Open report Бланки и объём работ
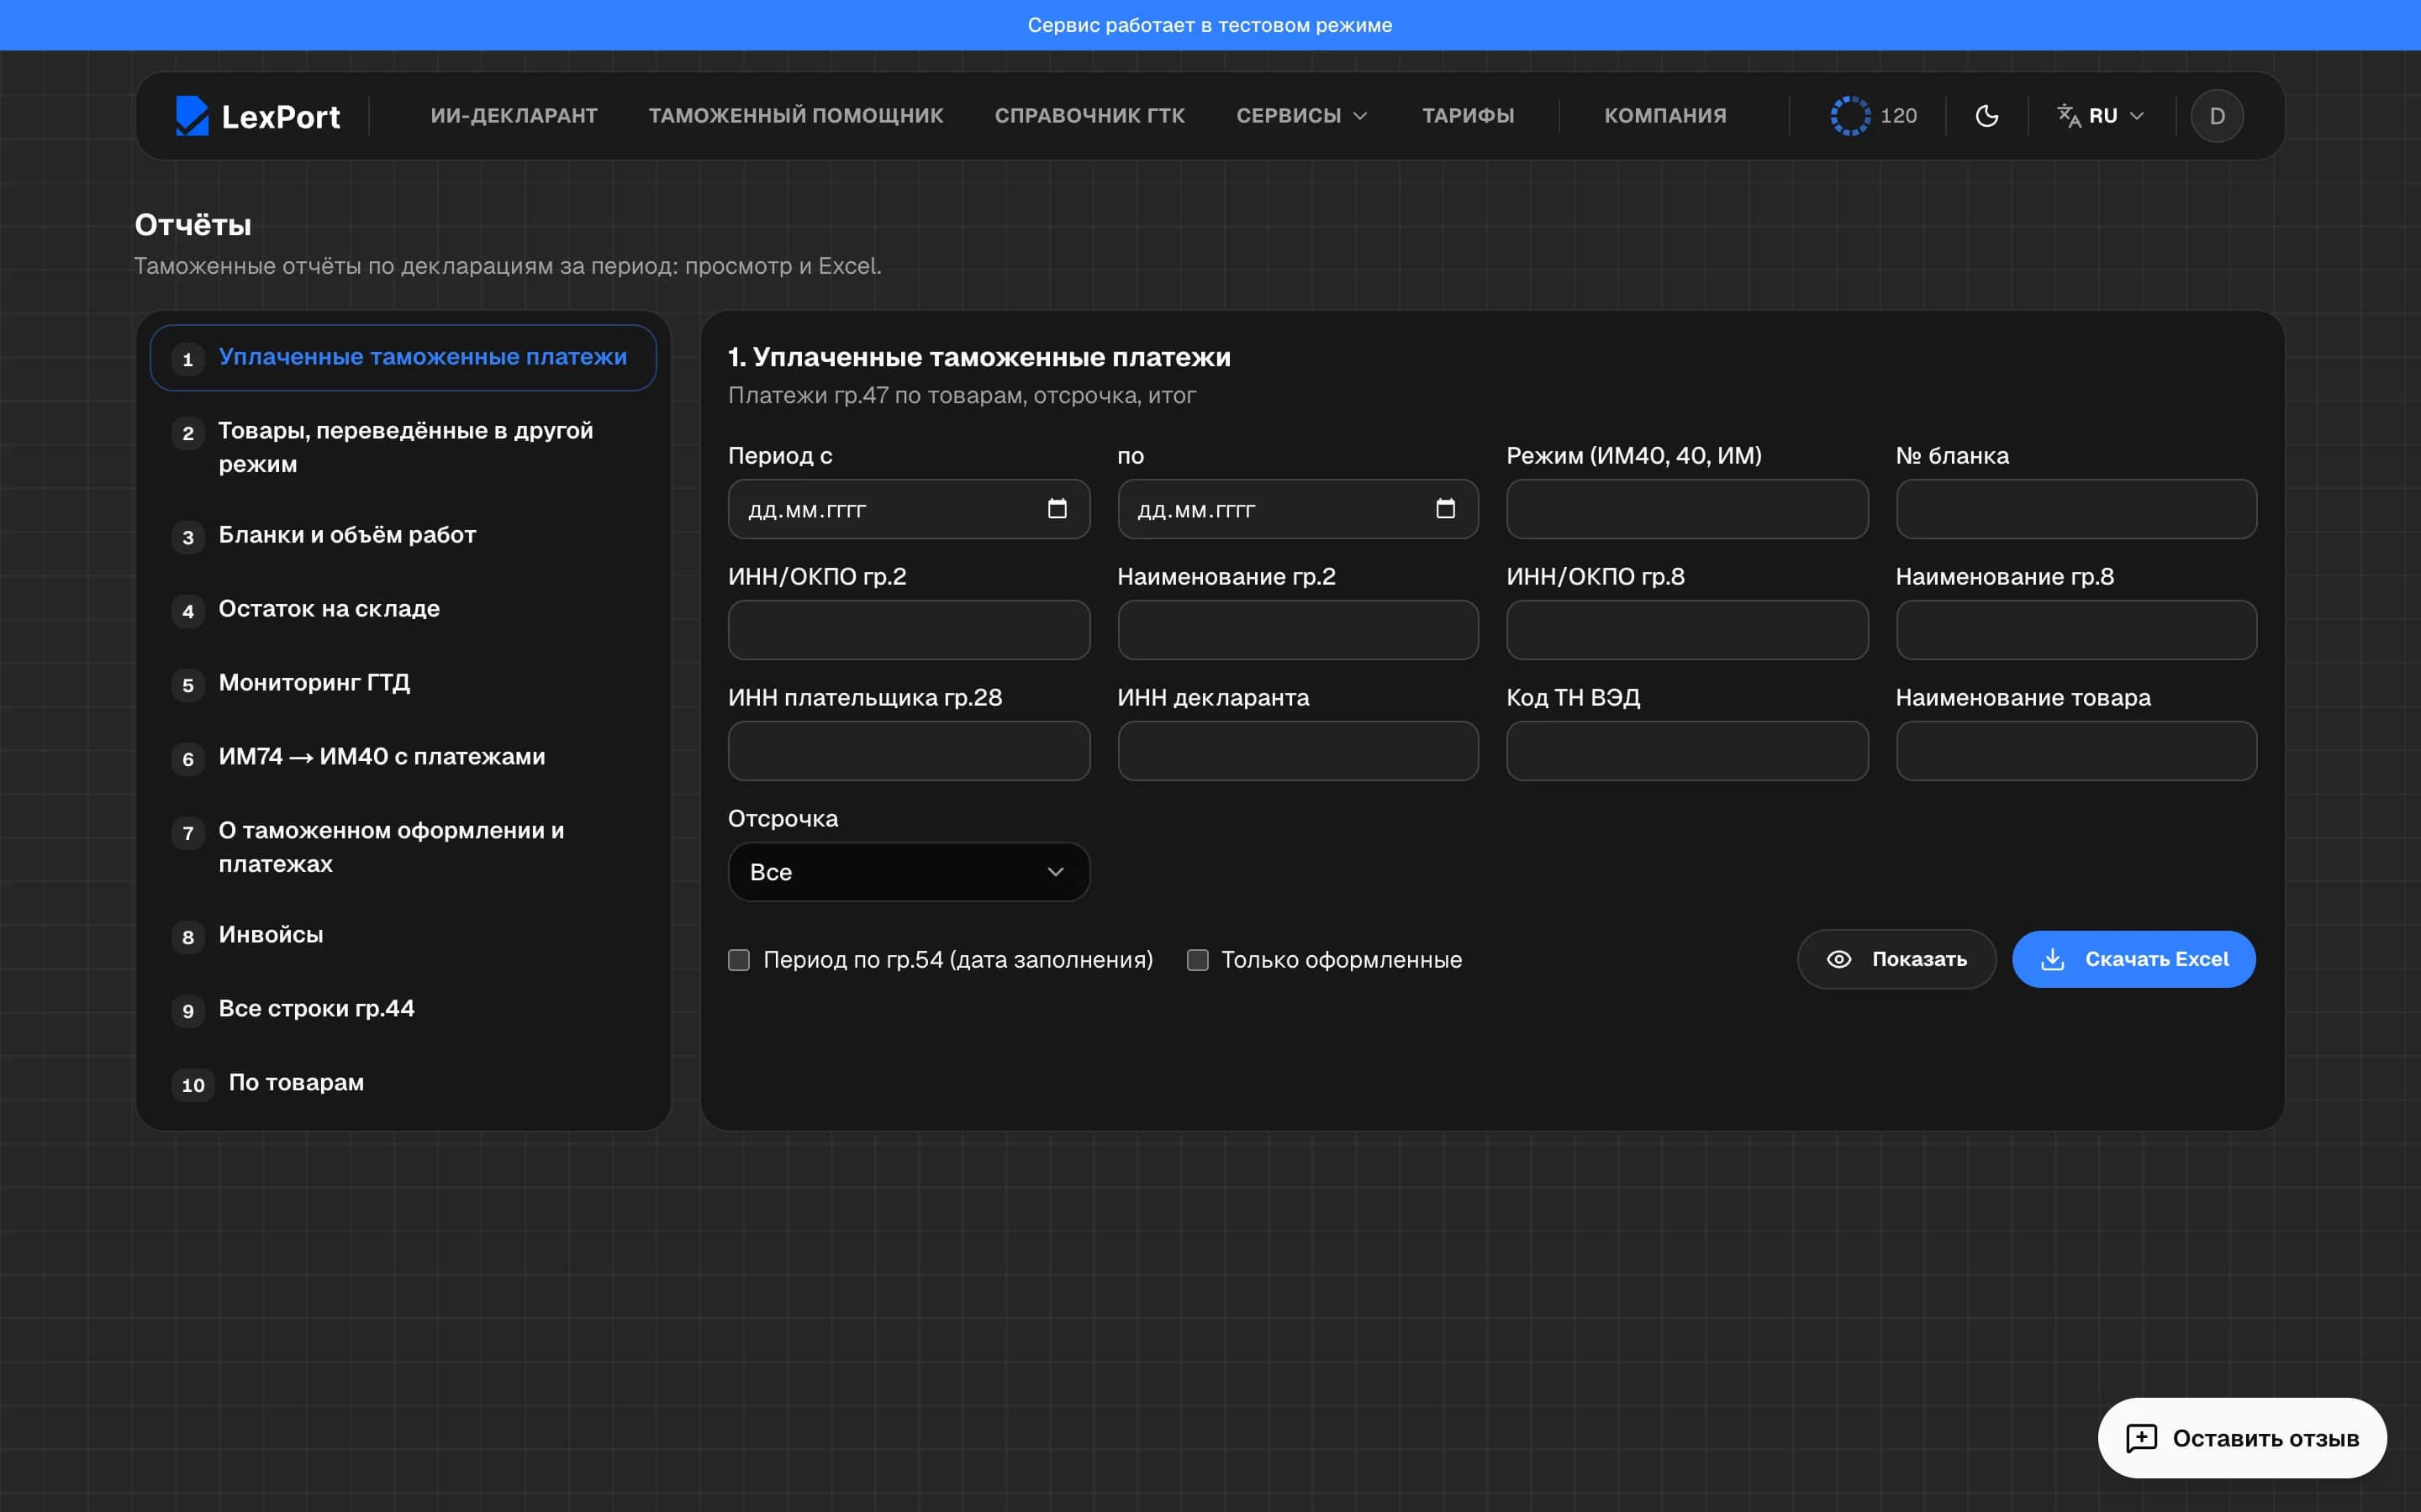This screenshot has height=1512, width=2421. [403, 535]
